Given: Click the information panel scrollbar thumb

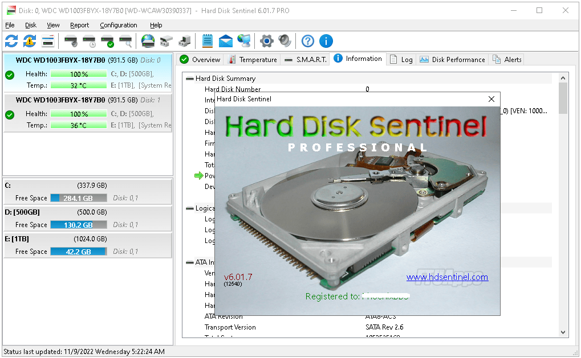Looking at the screenshot, I should [563, 98].
